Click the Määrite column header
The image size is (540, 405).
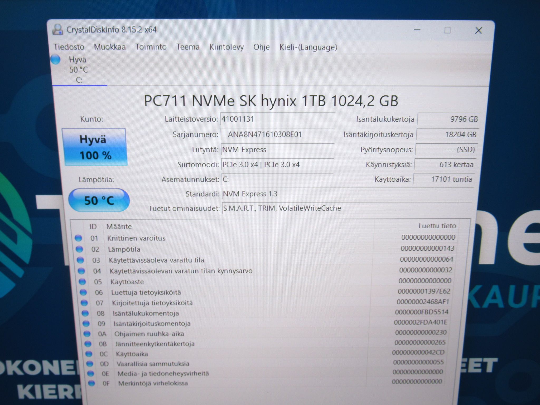pyautogui.click(x=119, y=226)
